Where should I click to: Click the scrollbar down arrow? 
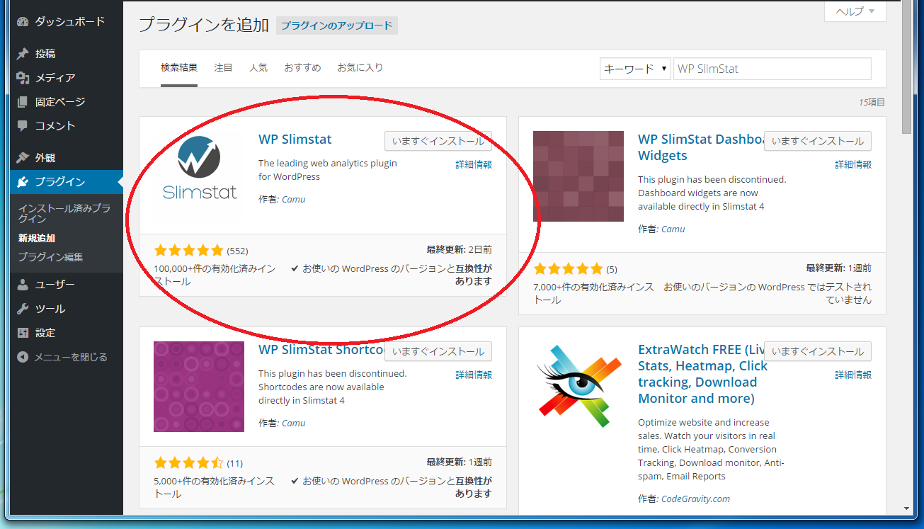tap(907, 508)
